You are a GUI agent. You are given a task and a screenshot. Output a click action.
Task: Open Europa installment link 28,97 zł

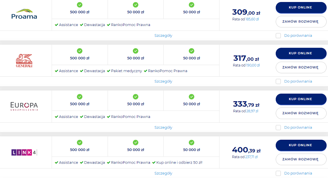(252, 111)
